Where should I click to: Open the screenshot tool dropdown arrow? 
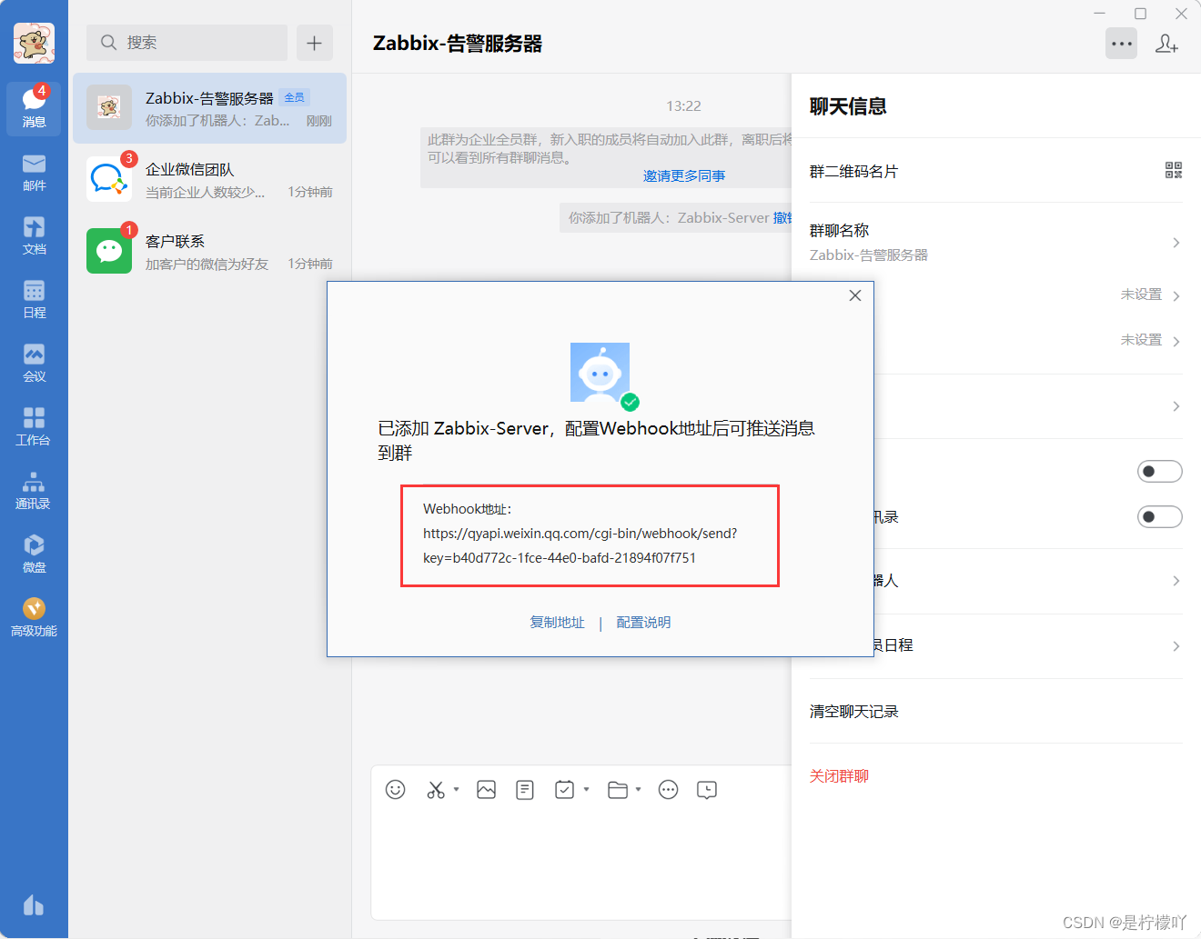[x=456, y=789]
